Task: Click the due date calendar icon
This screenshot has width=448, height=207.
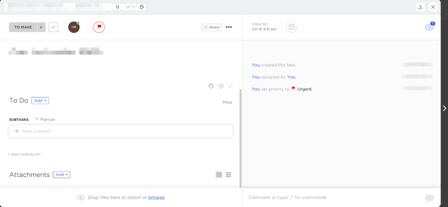Action: tap(291, 27)
